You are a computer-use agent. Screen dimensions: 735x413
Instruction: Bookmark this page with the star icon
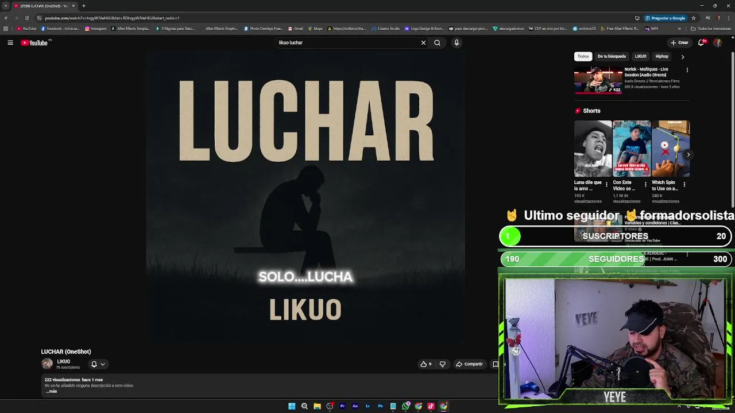[694, 18]
